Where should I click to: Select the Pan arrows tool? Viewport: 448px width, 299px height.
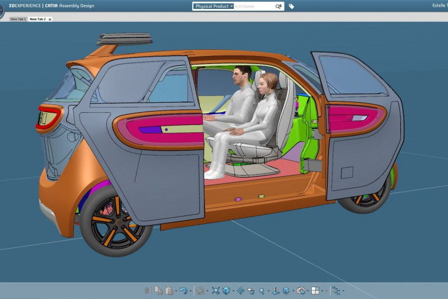point(241,291)
